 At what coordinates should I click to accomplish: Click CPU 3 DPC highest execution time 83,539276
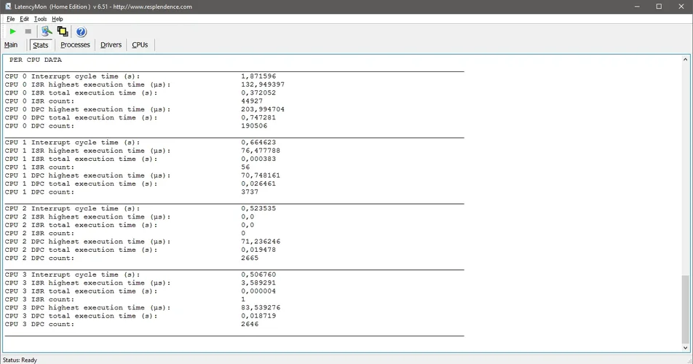261,307
